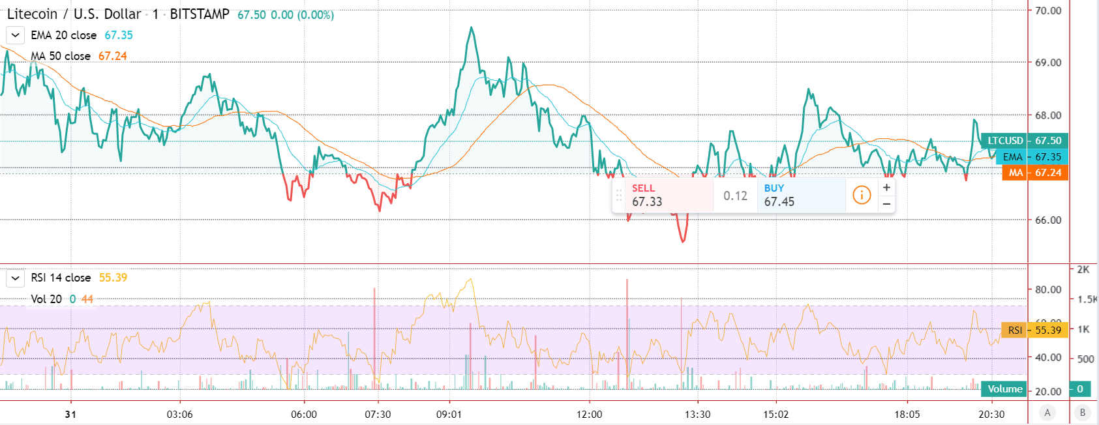Click the 70.00 price scale value
The image size is (1099, 425).
pos(1048,10)
